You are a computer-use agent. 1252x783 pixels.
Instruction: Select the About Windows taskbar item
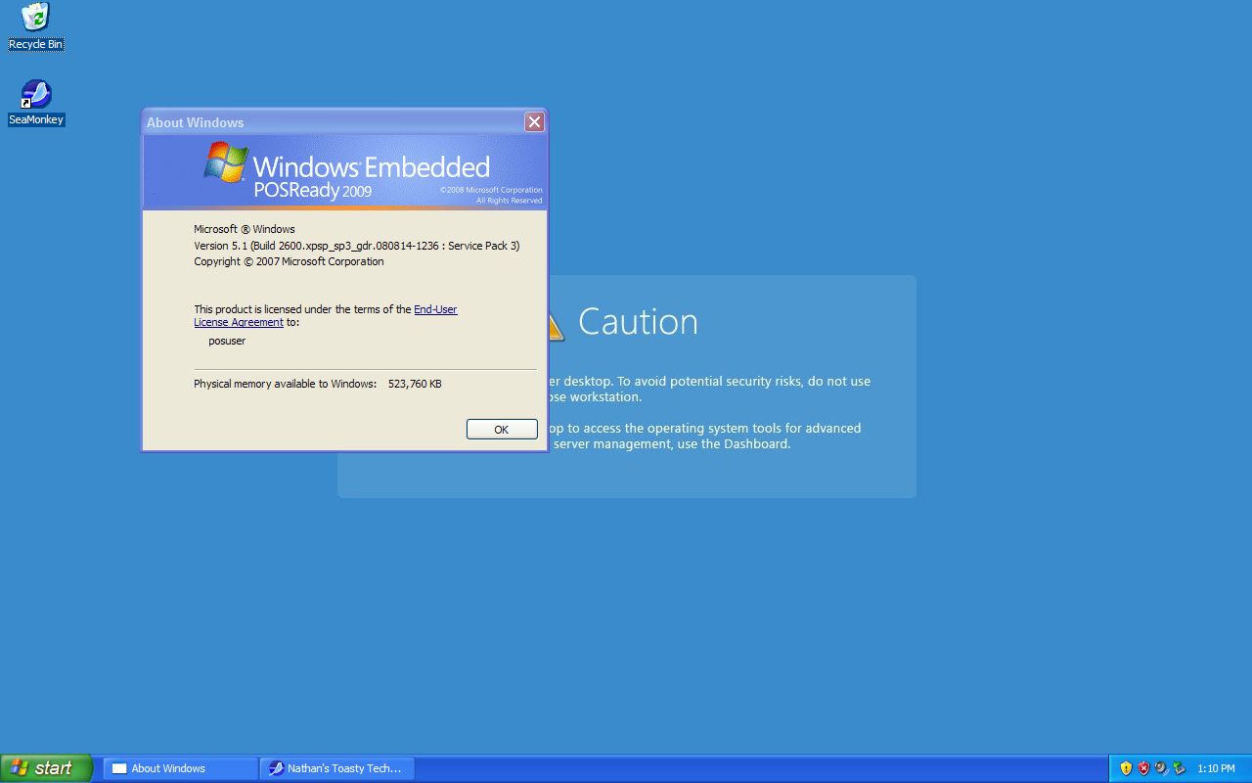[x=179, y=768]
